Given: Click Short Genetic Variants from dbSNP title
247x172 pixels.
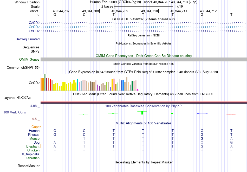Looking at the screenshot, I should 144,64.
